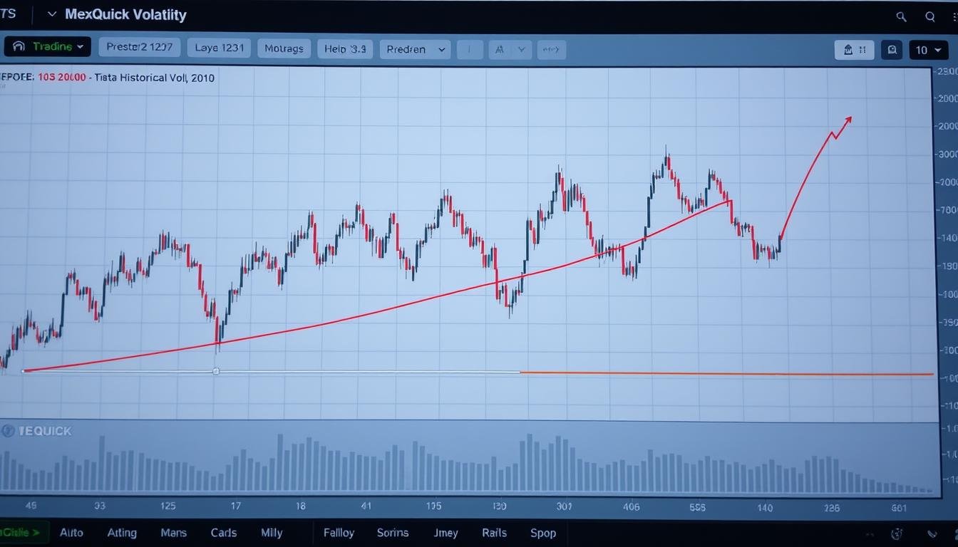Click the circular handle on the horizontal line

coord(216,371)
